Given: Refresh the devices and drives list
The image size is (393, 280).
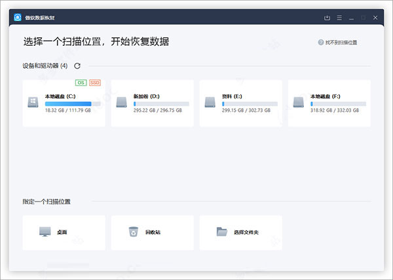Looking at the screenshot, I should (x=77, y=66).
